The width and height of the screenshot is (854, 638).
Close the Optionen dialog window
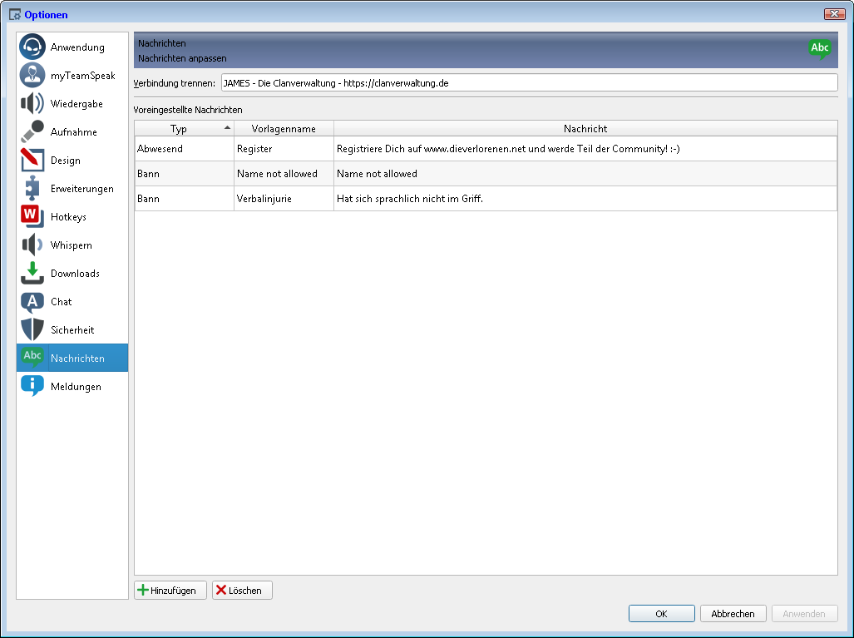pos(834,14)
